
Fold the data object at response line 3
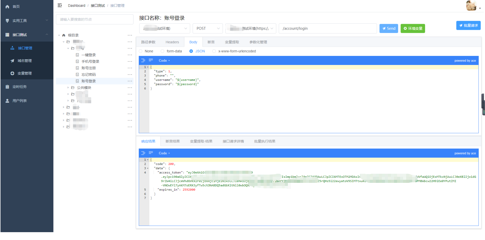[x=148, y=168]
